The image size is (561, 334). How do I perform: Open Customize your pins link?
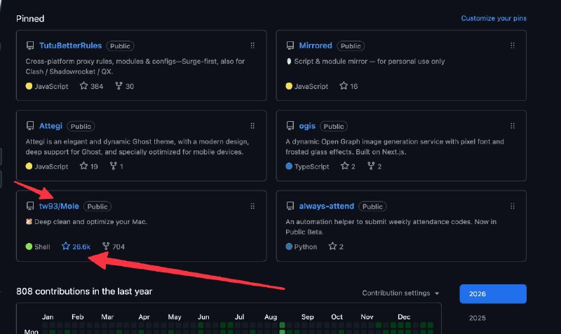point(494,18)
